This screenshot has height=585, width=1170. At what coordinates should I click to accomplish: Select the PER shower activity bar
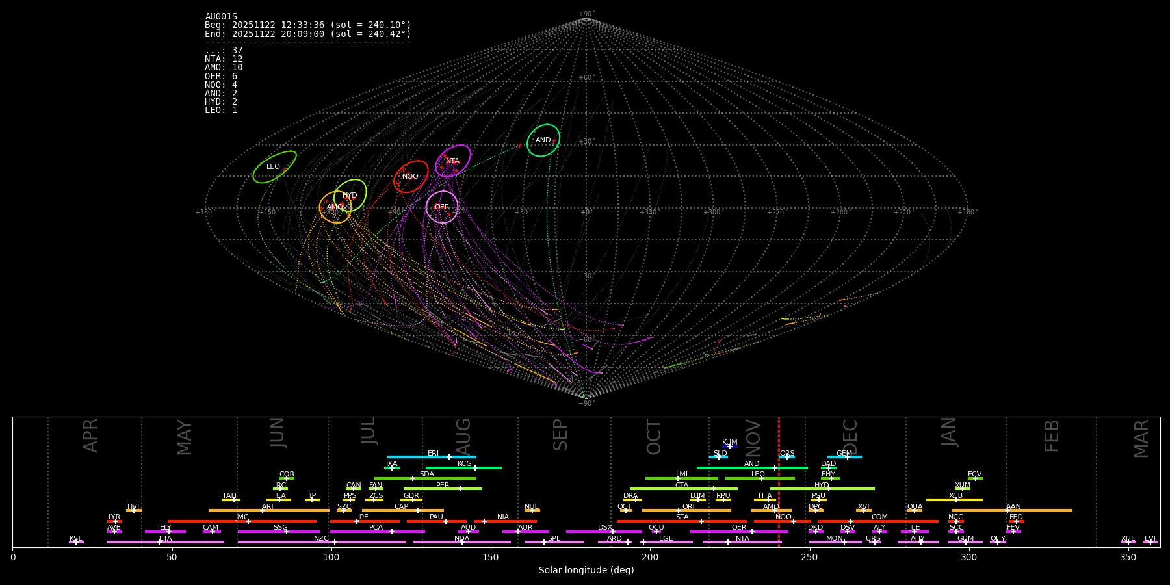point(443,489)
